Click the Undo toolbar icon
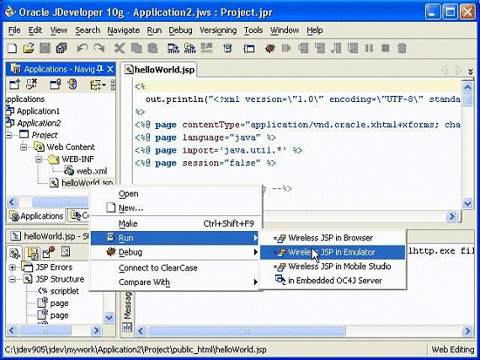480x360 pixels. click(x=82, y=48)
